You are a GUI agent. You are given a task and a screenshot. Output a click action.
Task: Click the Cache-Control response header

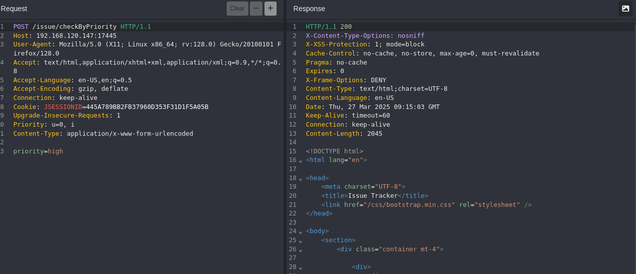coord(422,53)
